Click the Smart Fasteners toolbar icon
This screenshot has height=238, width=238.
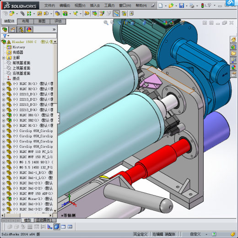click(39, 14)
